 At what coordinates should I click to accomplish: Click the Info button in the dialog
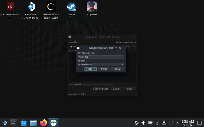click(x=90, y=69)
